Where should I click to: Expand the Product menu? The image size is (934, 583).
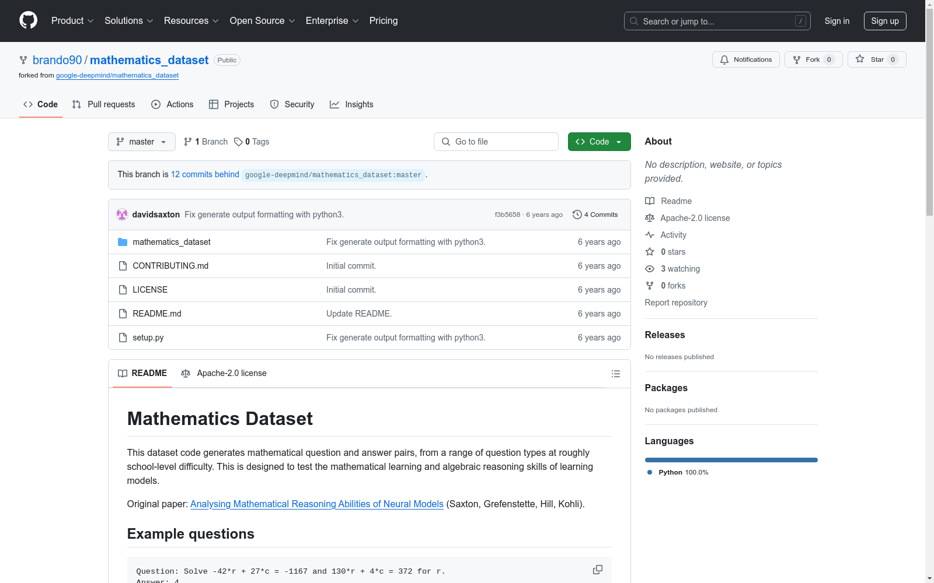pyautogui.click(x=72, y=21)
